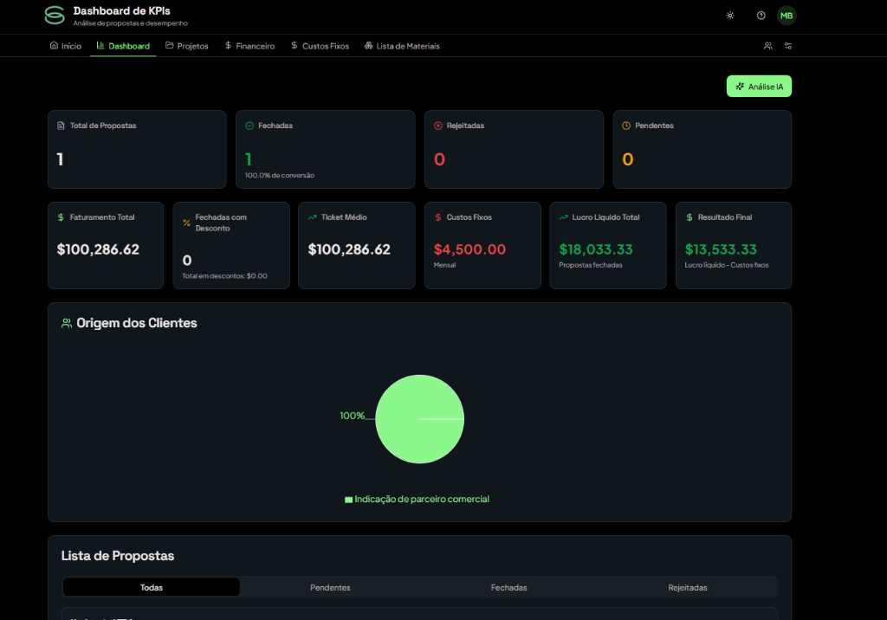This screenshot has height=620, width=887.
Task: Open the Custos Fixos tab
Action: click(x=320, y=46)
